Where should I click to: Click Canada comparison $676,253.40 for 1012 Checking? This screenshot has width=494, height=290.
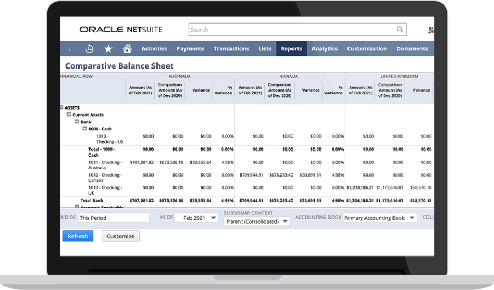tap(281, 175)
